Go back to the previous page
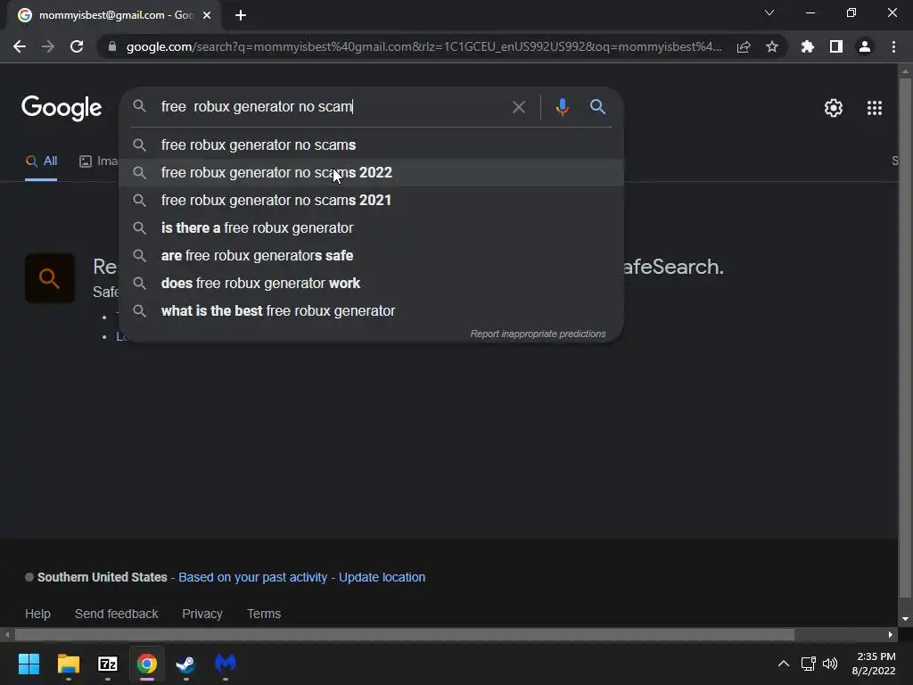Image resolution: width=913 pixels, height=685 pixels. (x=20, y=46)
